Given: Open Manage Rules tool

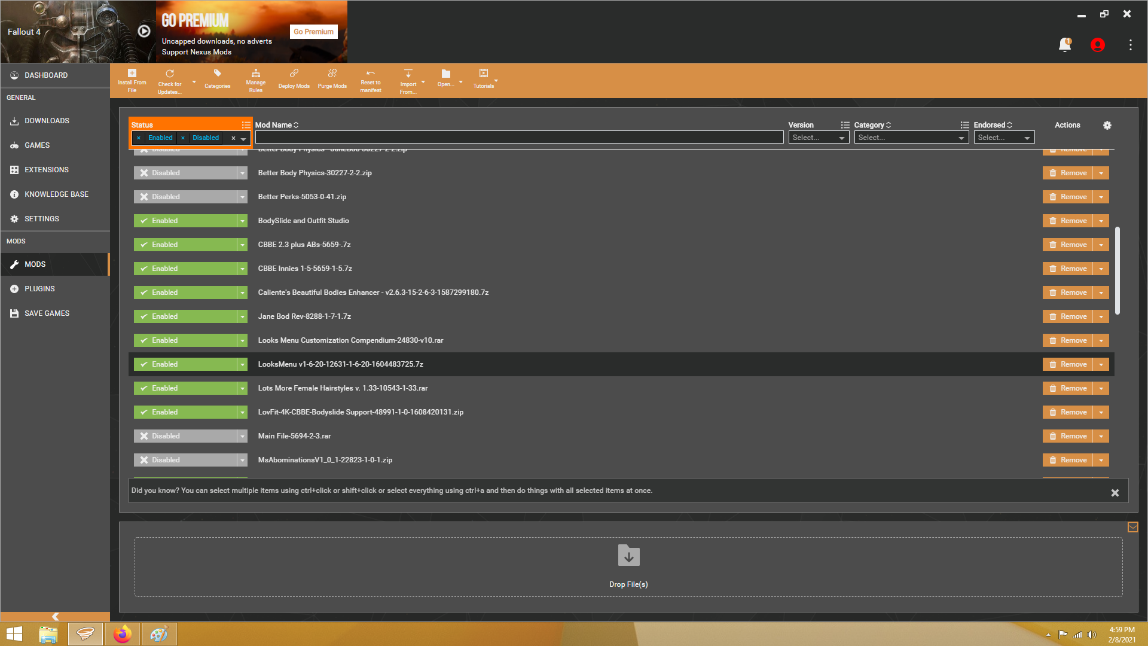Looking at the screenshot, I should tap(256, 80).
